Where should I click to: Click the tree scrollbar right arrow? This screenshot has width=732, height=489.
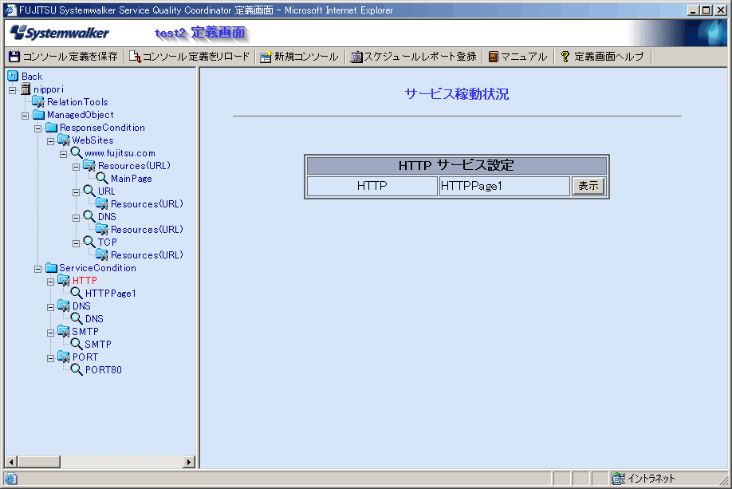[x=189, y=462]
